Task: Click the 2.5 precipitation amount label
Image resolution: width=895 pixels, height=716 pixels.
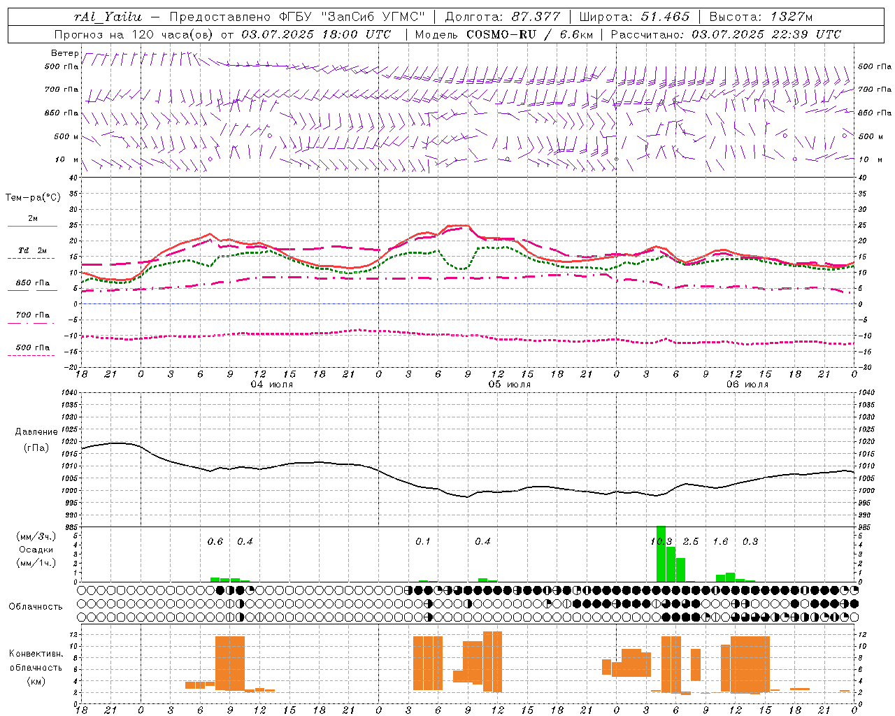Action: pyautogui.click(x=691, y=541)
